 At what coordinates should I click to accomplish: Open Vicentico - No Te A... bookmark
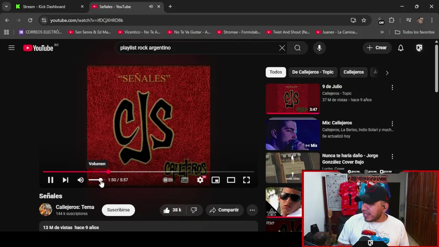pyautogui.click(x=139, y=32)
